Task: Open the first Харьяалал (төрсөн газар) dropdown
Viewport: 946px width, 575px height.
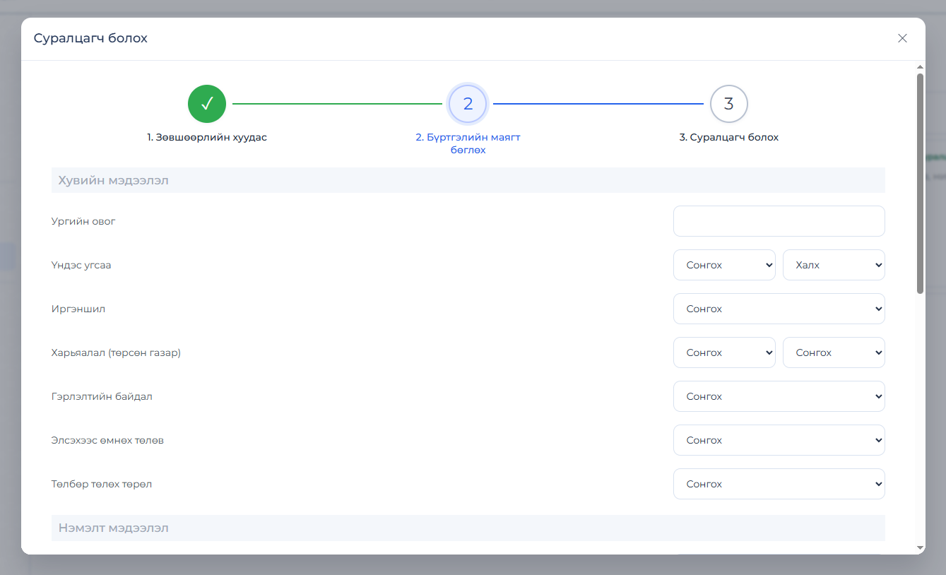Action: pos(724,352)
